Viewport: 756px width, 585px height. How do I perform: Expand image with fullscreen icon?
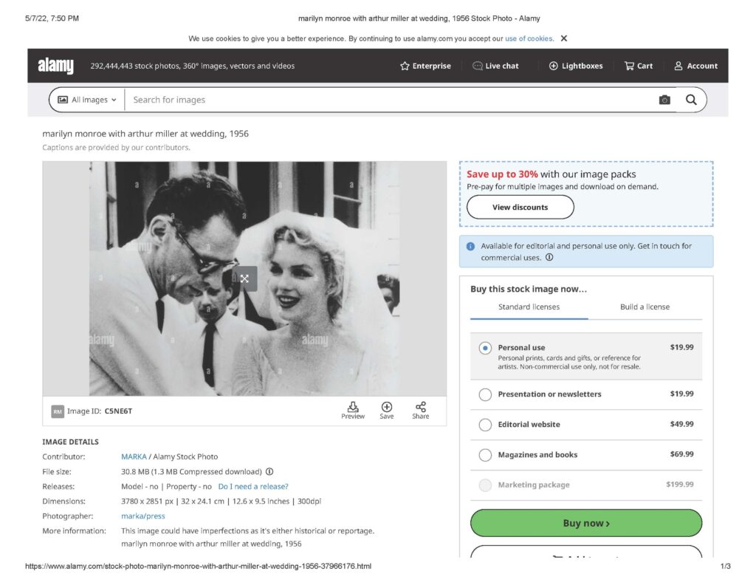244,278
